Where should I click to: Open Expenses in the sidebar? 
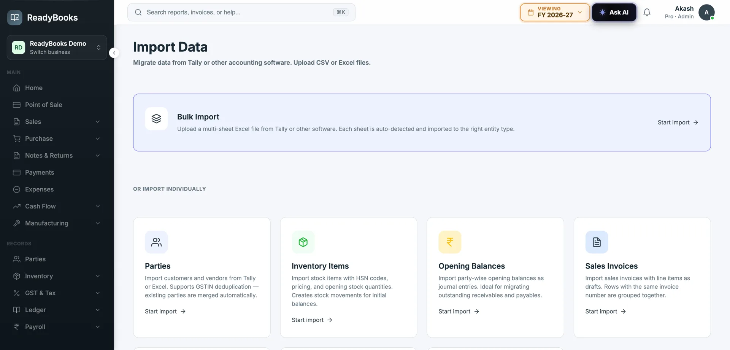(57, 189)
